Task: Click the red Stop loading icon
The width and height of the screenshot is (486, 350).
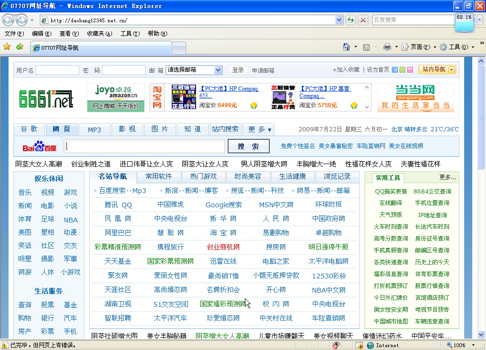Action: coord(363,20)
